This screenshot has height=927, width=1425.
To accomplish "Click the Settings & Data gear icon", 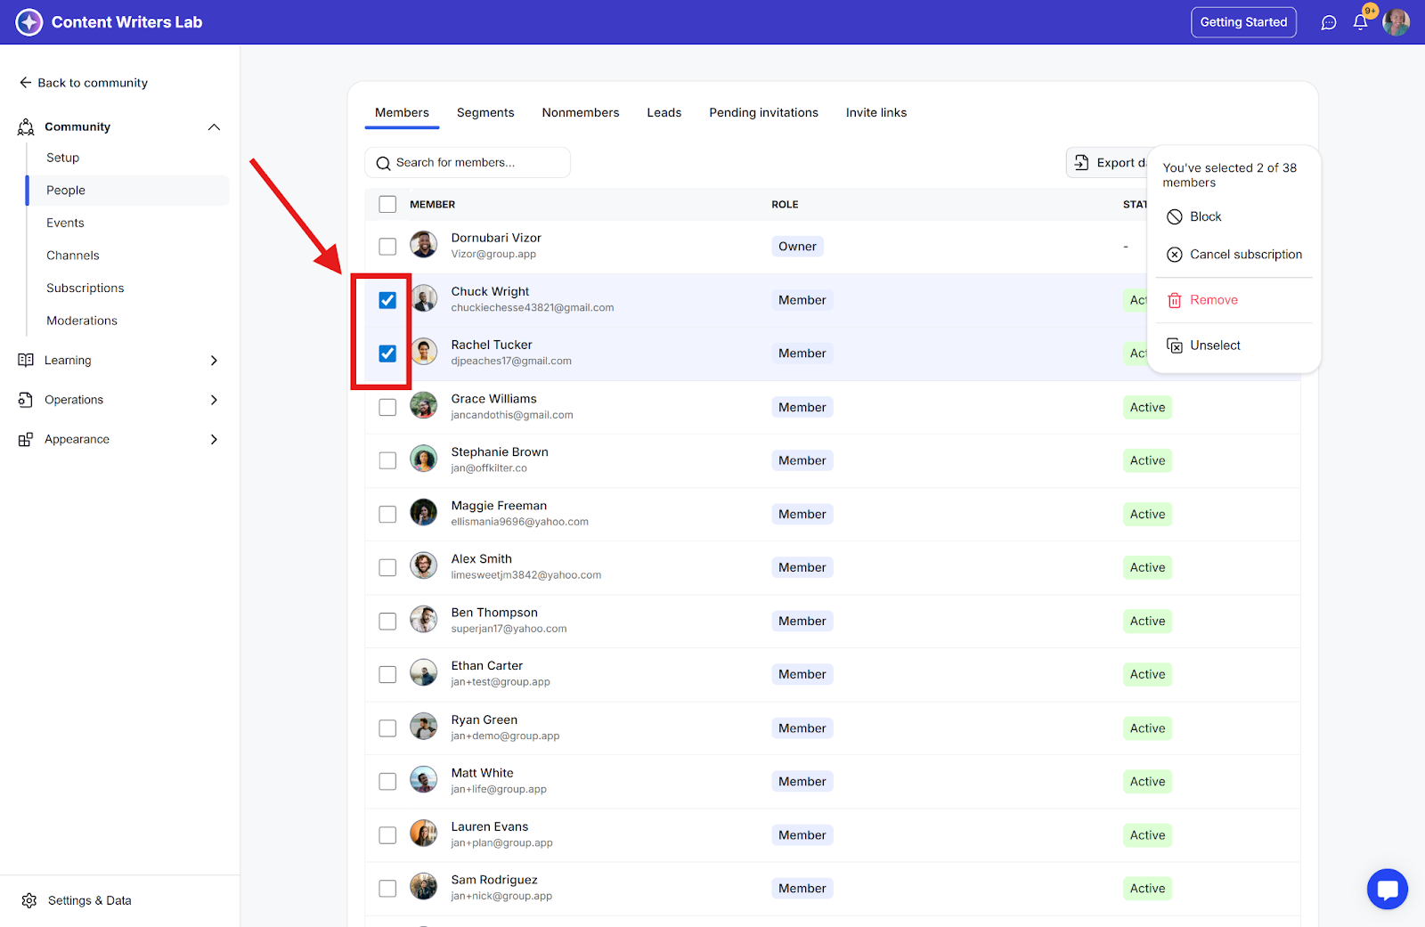I will tap(29, 900).
